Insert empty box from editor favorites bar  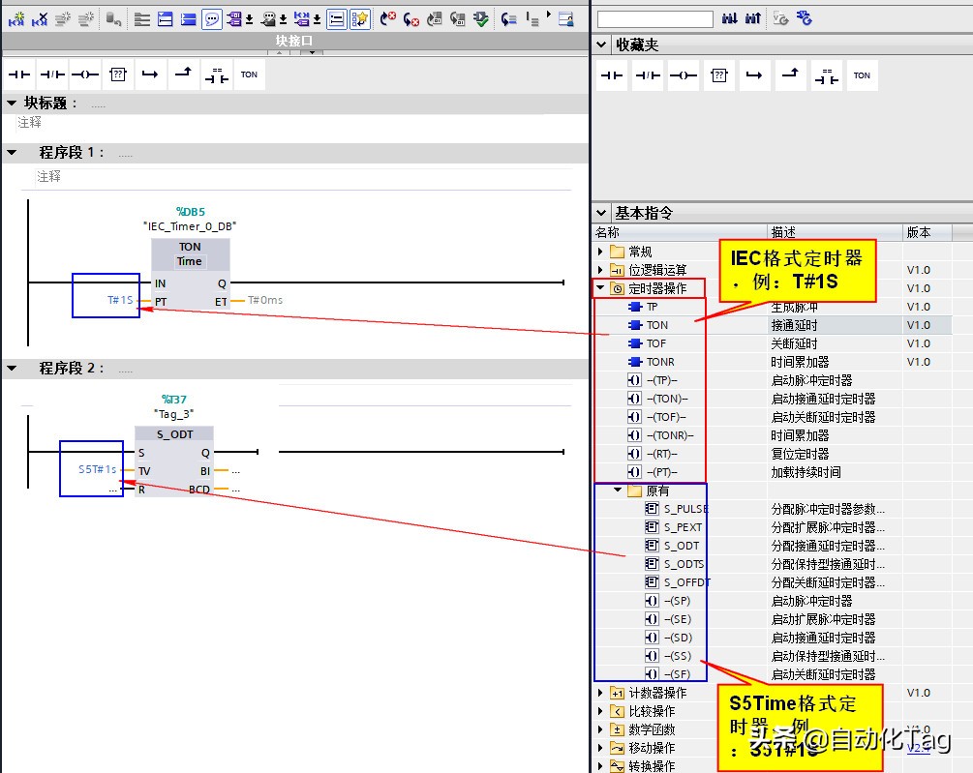117,74
